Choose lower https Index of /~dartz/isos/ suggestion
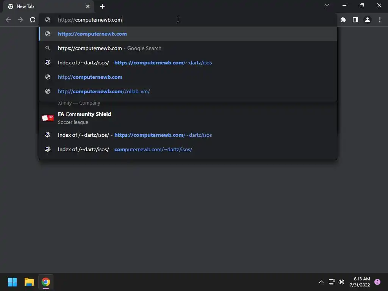 (x=188, y=135)
